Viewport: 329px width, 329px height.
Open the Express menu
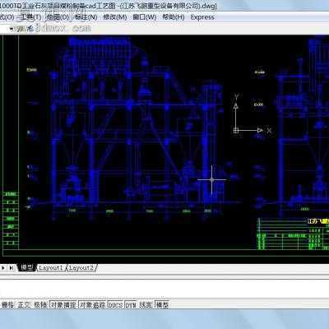click(202, 17)
